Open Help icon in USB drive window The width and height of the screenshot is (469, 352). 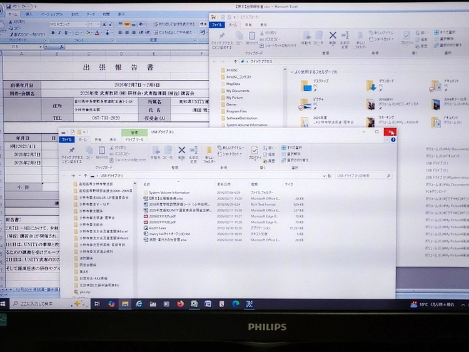tap(393, 139)
